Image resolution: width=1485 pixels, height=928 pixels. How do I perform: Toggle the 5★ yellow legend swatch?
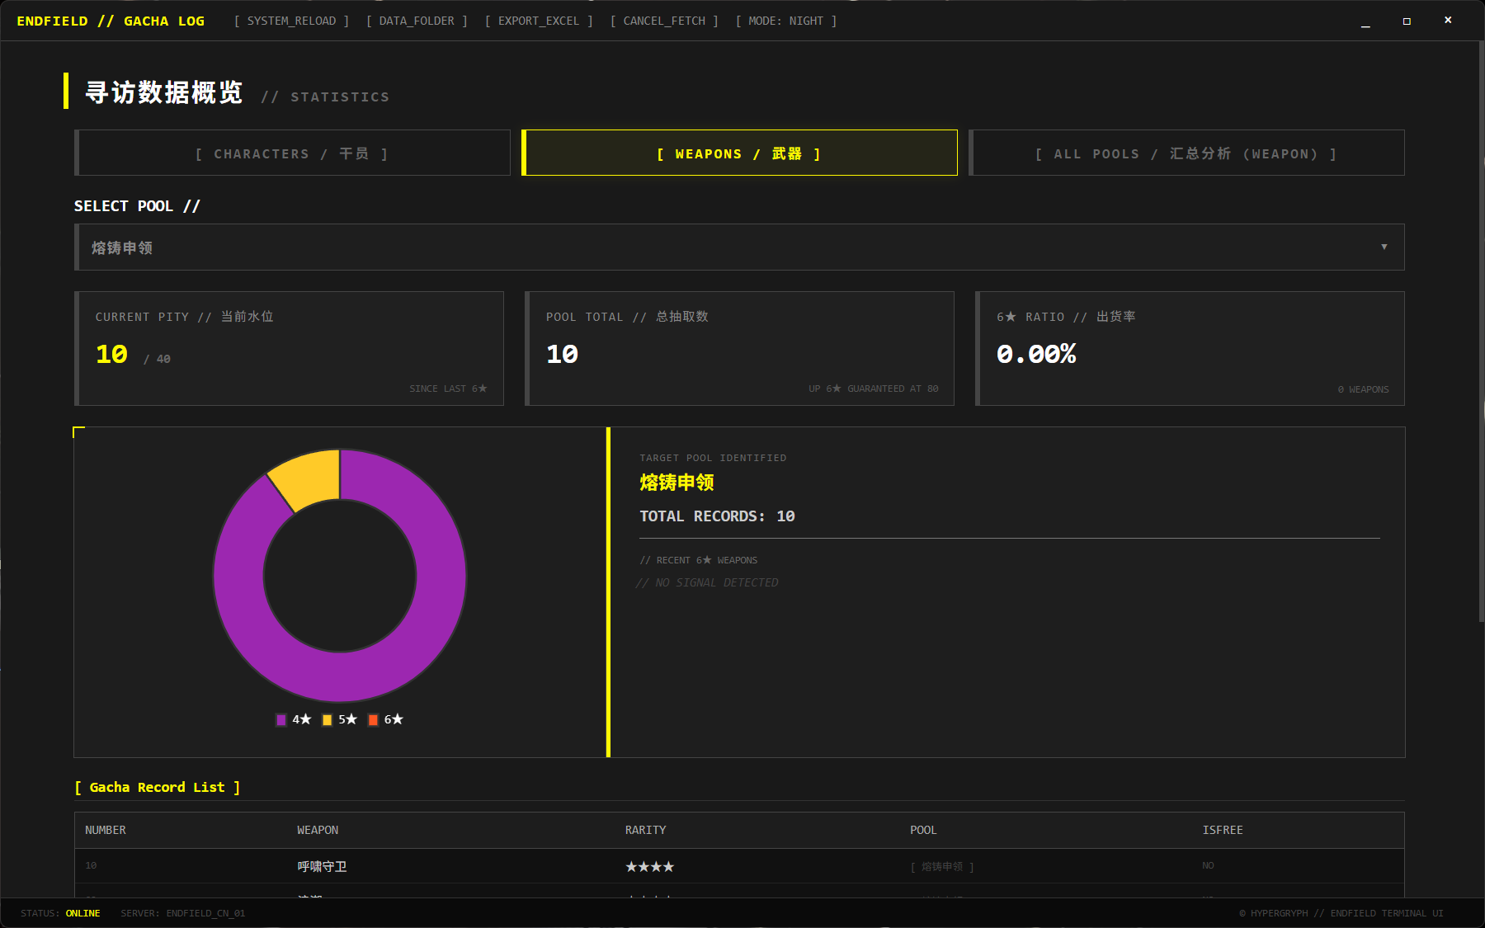(328, 720)
